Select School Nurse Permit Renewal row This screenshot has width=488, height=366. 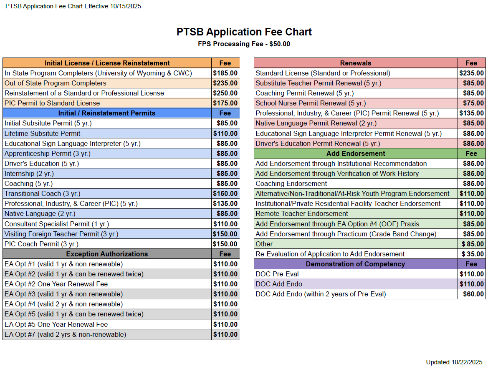(311, 103)
